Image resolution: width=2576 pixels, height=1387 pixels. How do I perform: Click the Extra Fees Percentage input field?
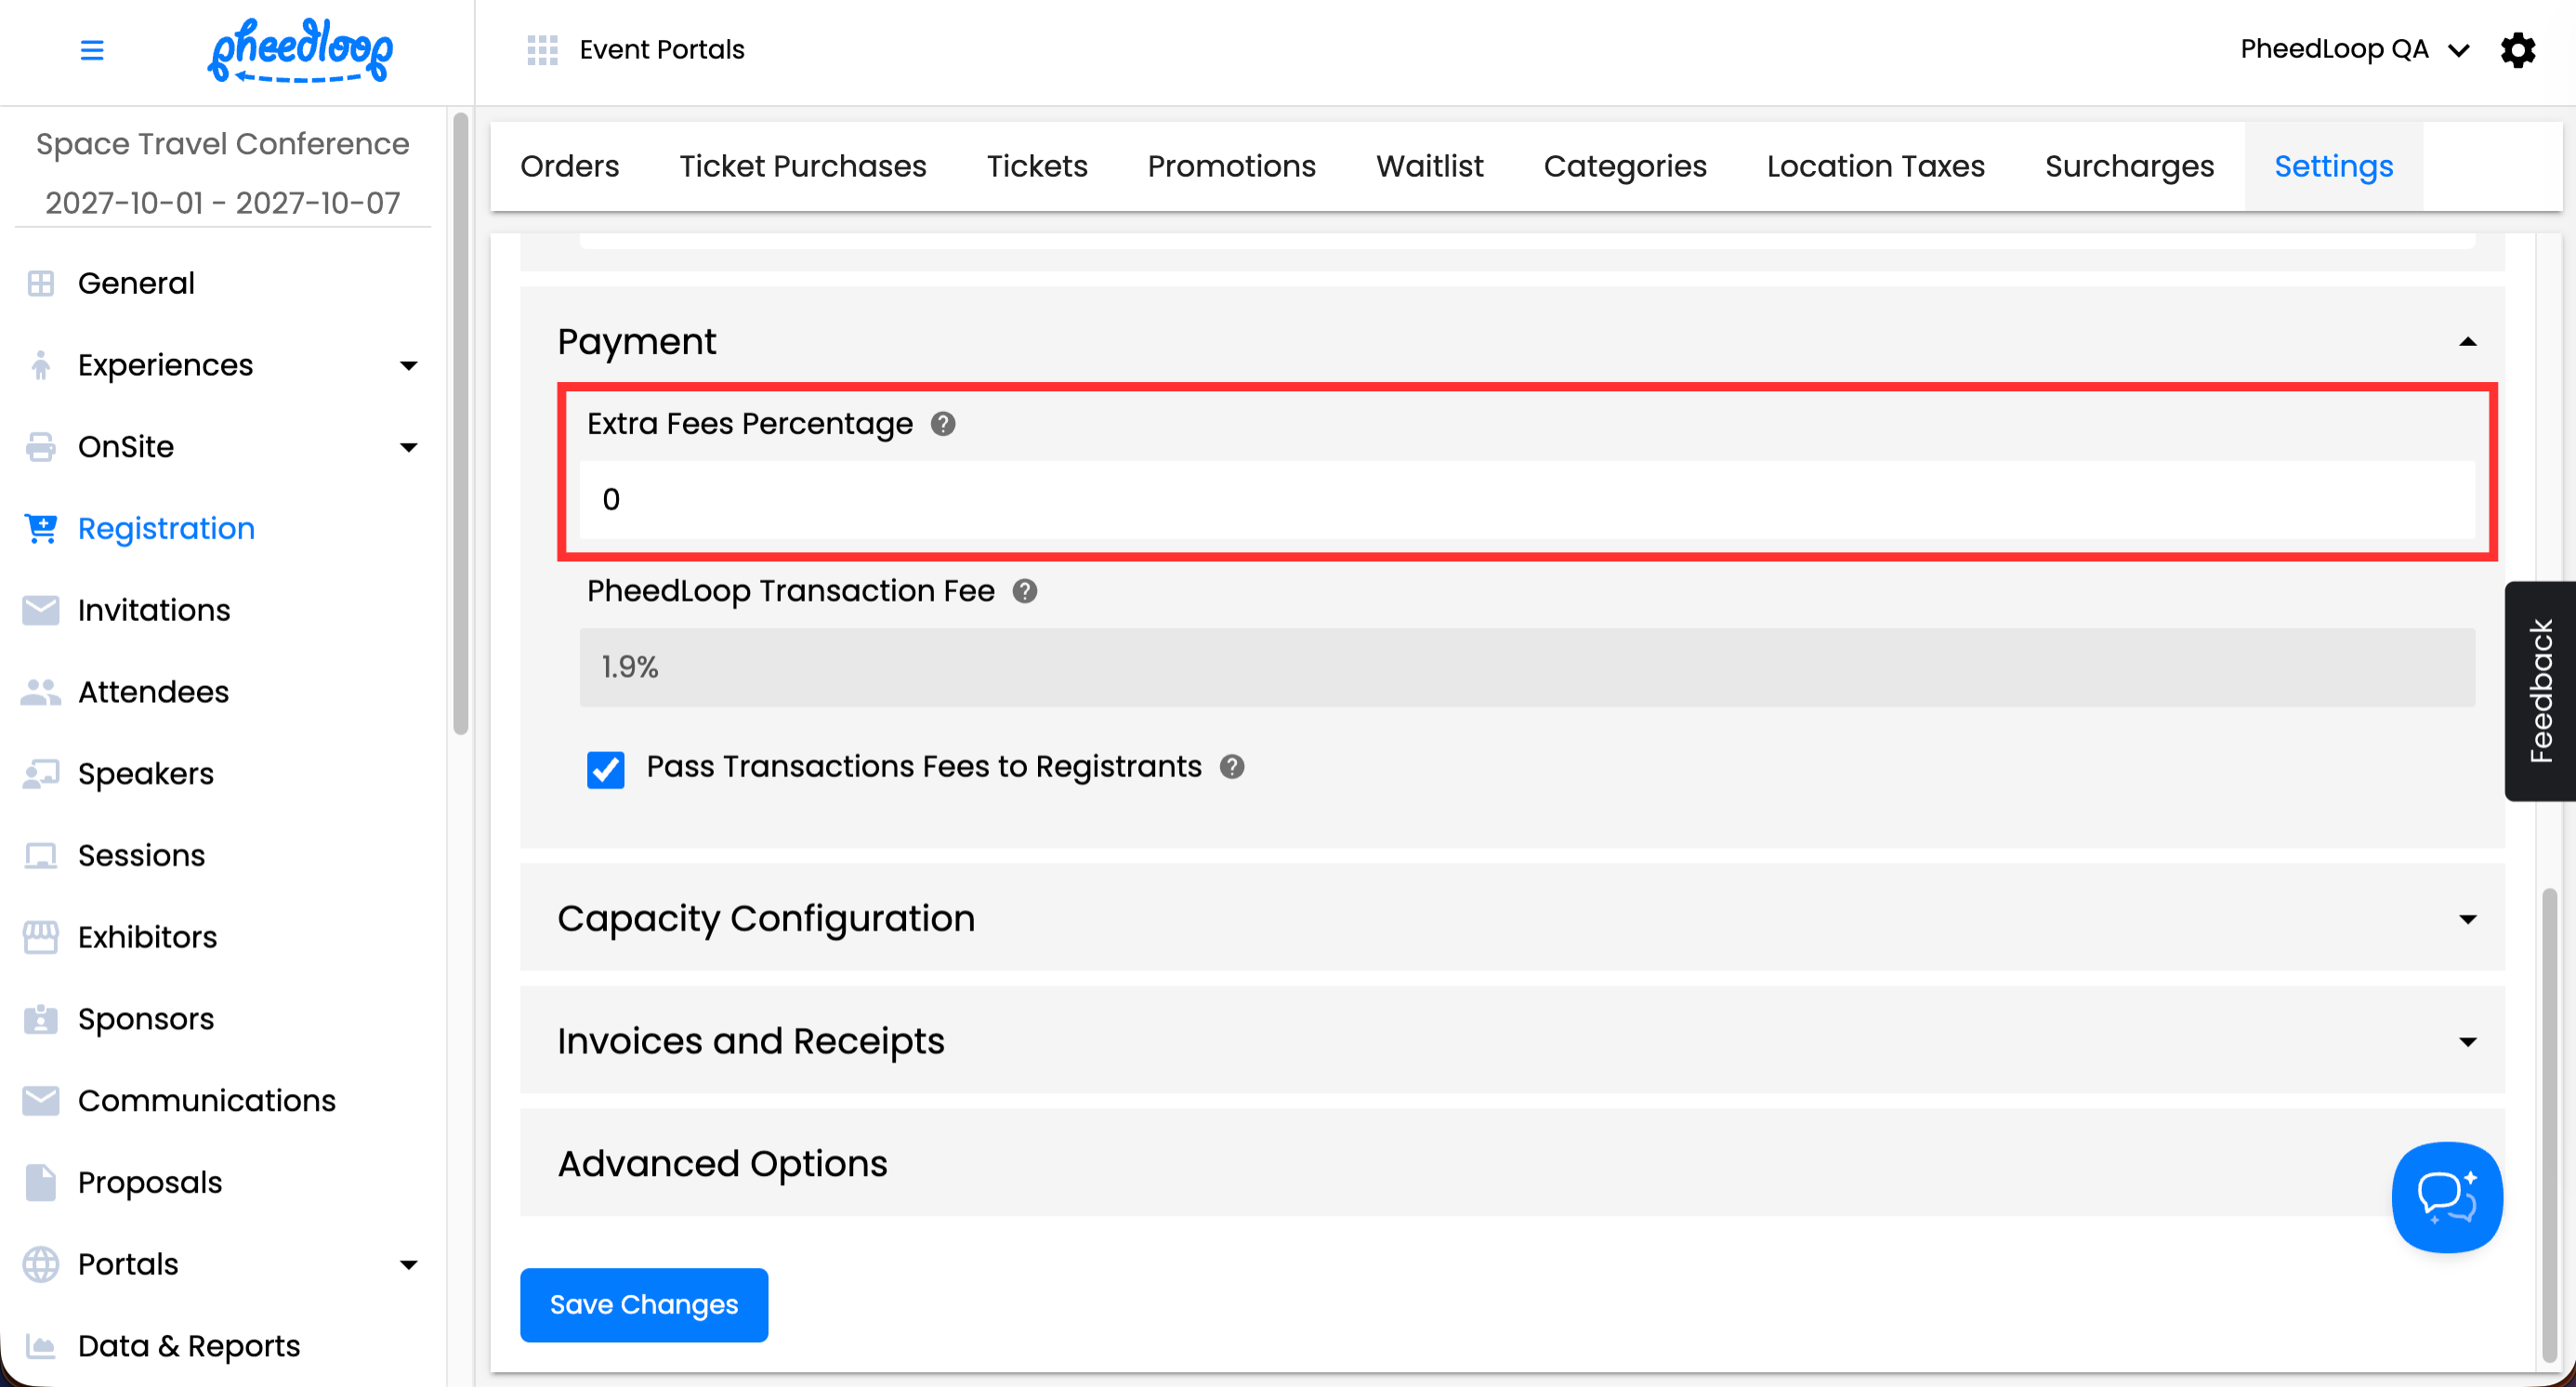coord(1526,500)
